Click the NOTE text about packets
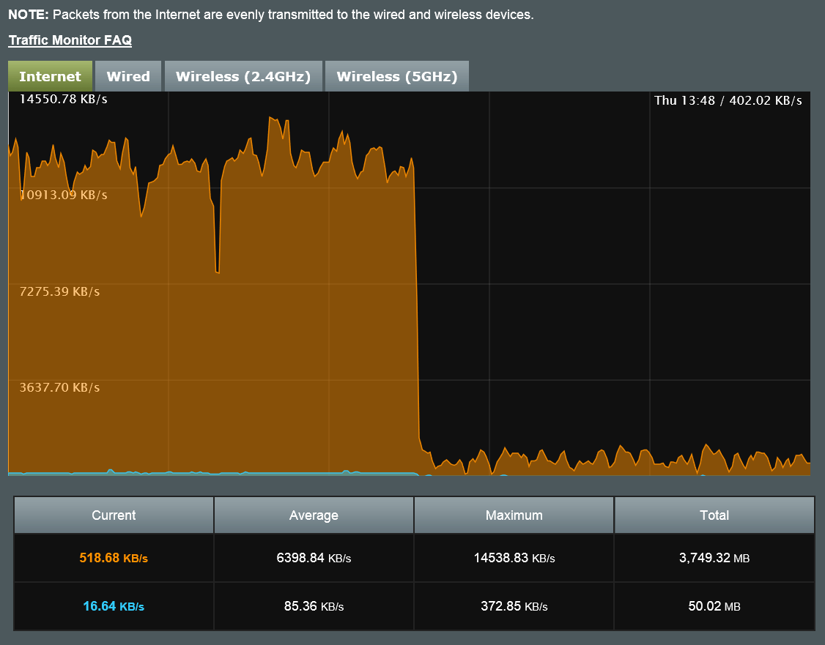Viewport: 825px width, 645px height. tap(271, 15)
